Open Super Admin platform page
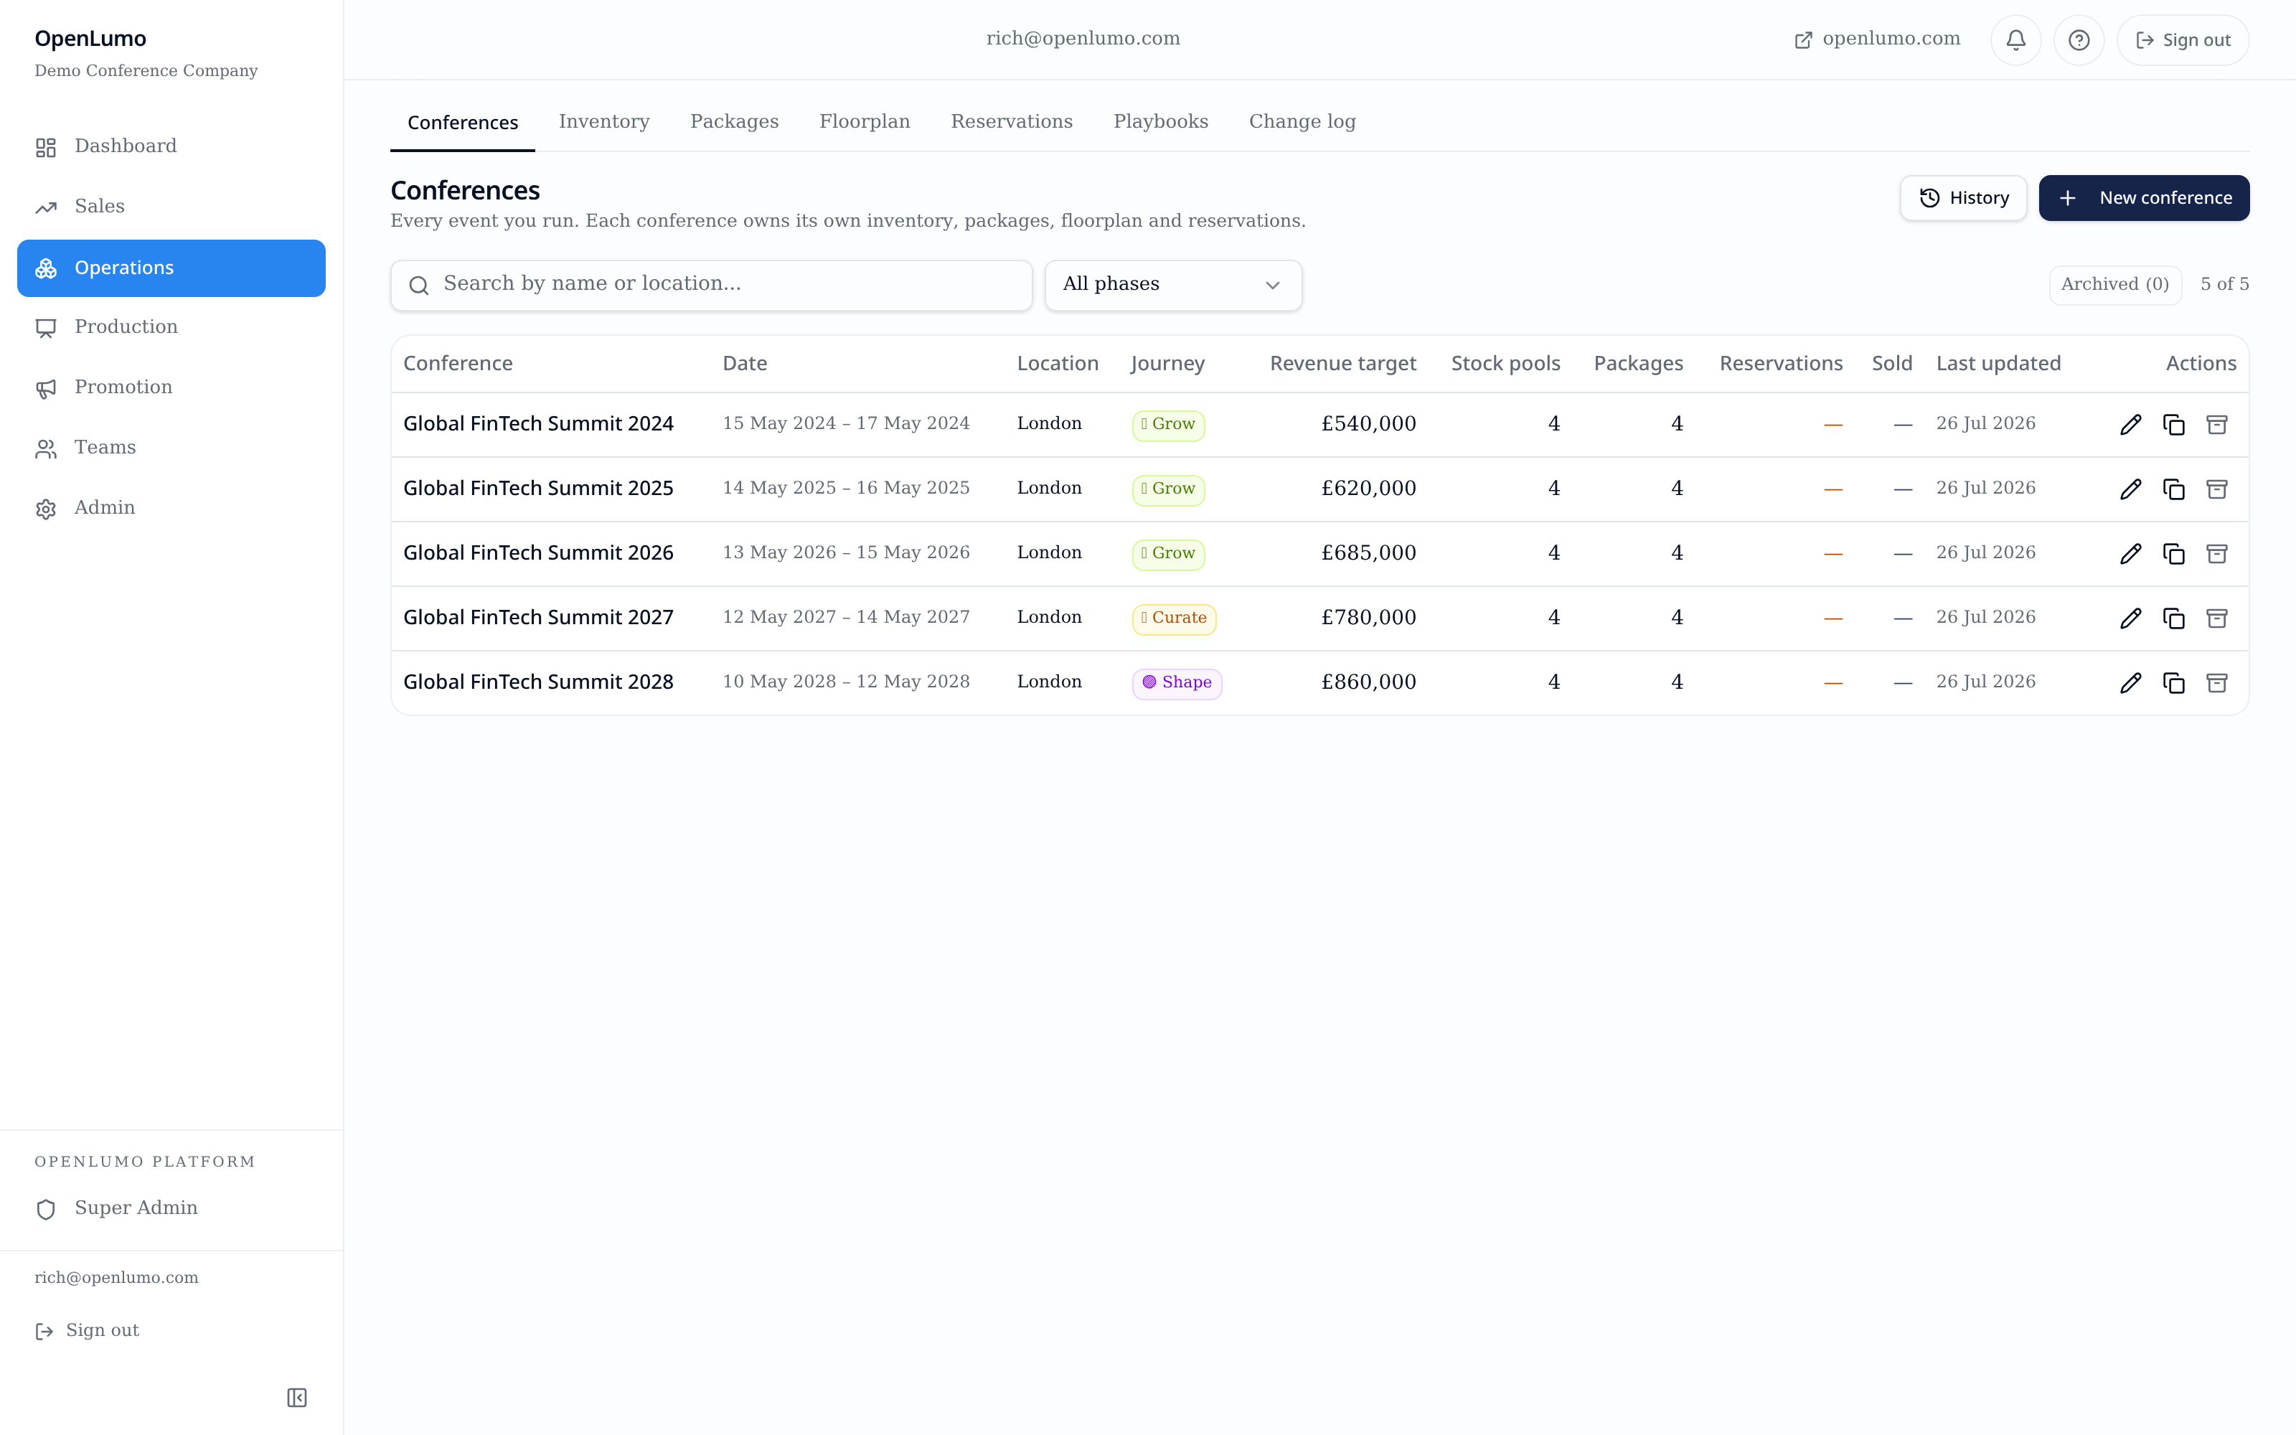The width and height of the screenshot is (2296, 1435). (x=171, y=1208)
